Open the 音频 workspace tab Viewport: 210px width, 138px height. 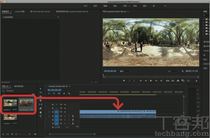coord(135,6)
